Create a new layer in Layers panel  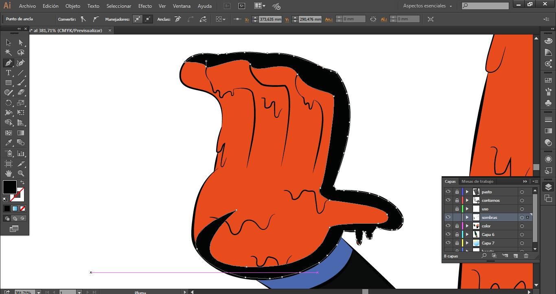click(x=515, y=256)
